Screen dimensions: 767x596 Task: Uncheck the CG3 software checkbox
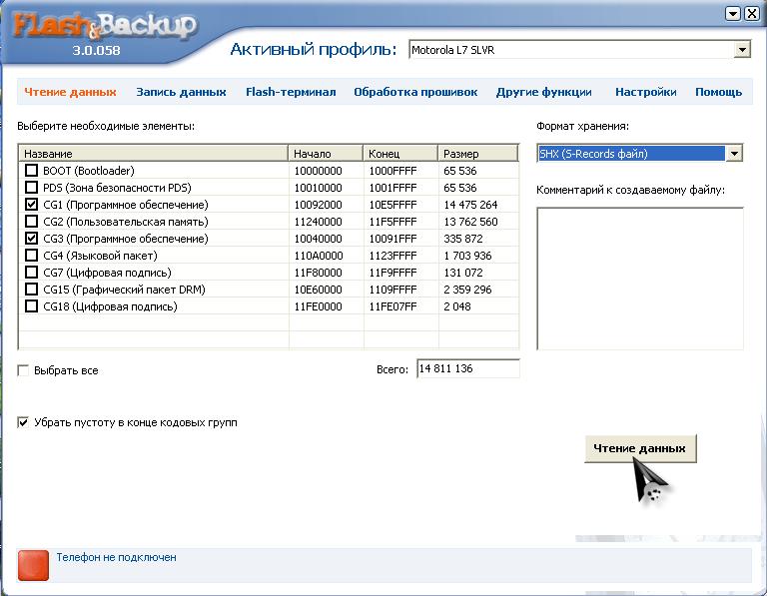coord(31,239)
